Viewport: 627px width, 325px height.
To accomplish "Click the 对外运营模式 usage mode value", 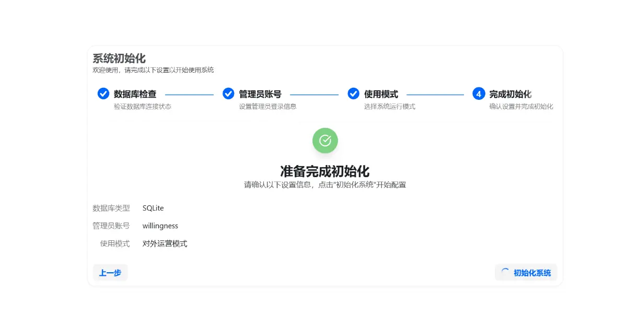I will click(x=166, y=243).
